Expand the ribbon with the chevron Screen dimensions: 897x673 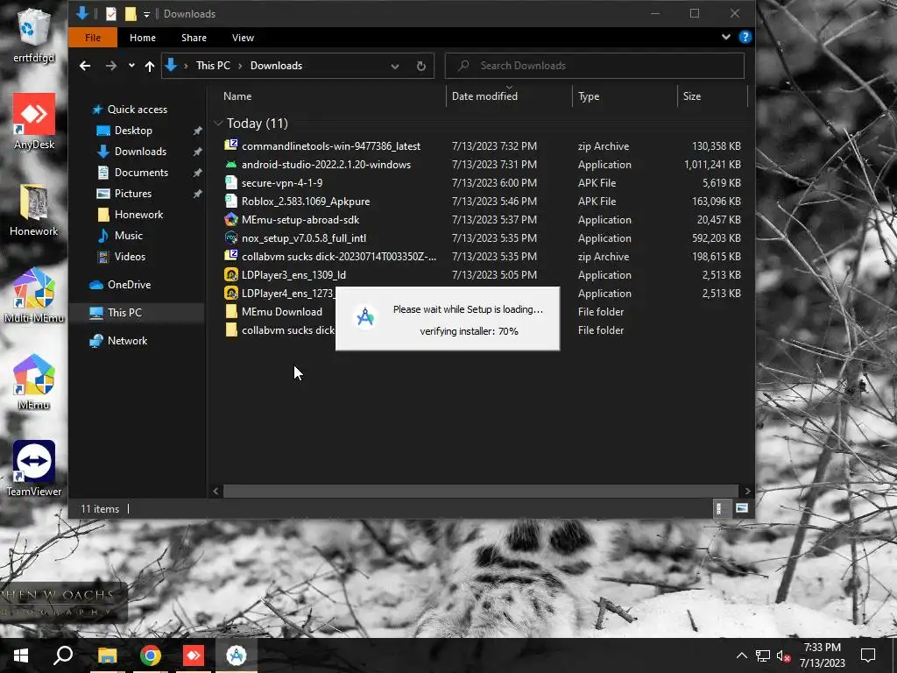click(x=726, y=37)
